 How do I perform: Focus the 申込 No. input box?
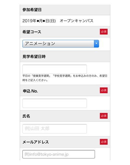pyautogui.click(x=55, y=103)
